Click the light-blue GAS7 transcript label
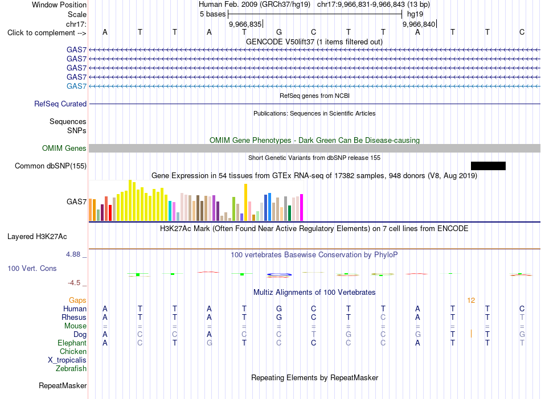 pos(77,86)
